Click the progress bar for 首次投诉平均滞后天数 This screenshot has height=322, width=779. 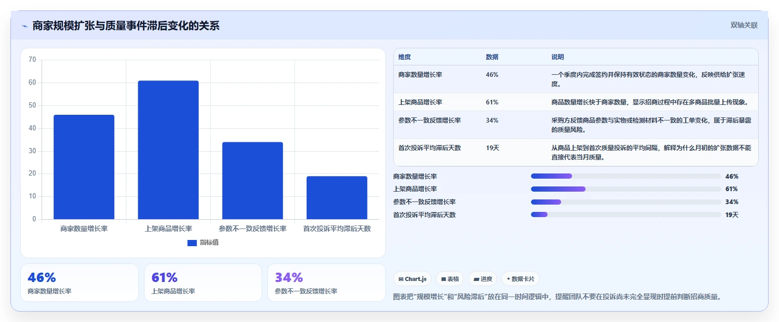626,214
